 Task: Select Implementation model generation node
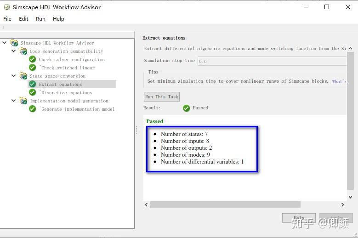69,101
